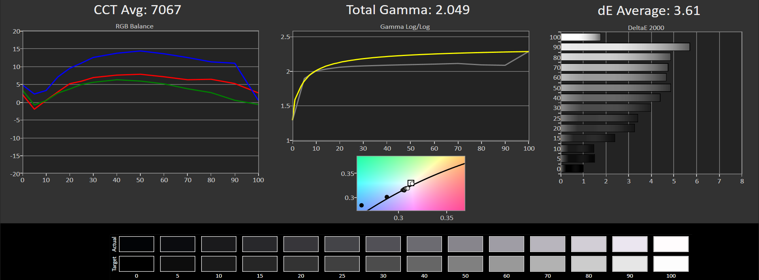
Task: Select the Actual swatch for level 70
Action: (x=548, y=244)
